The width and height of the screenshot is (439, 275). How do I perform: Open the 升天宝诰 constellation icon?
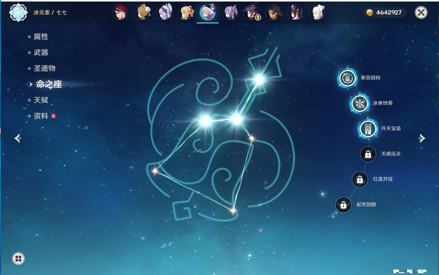(368, 129)
